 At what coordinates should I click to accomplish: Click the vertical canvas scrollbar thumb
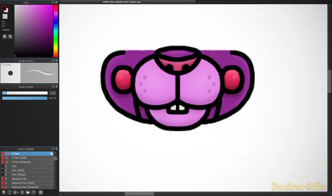330,81
